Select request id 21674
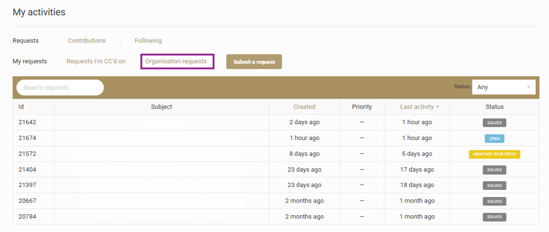This screenshot has width=549, height=232. point(27,138)
